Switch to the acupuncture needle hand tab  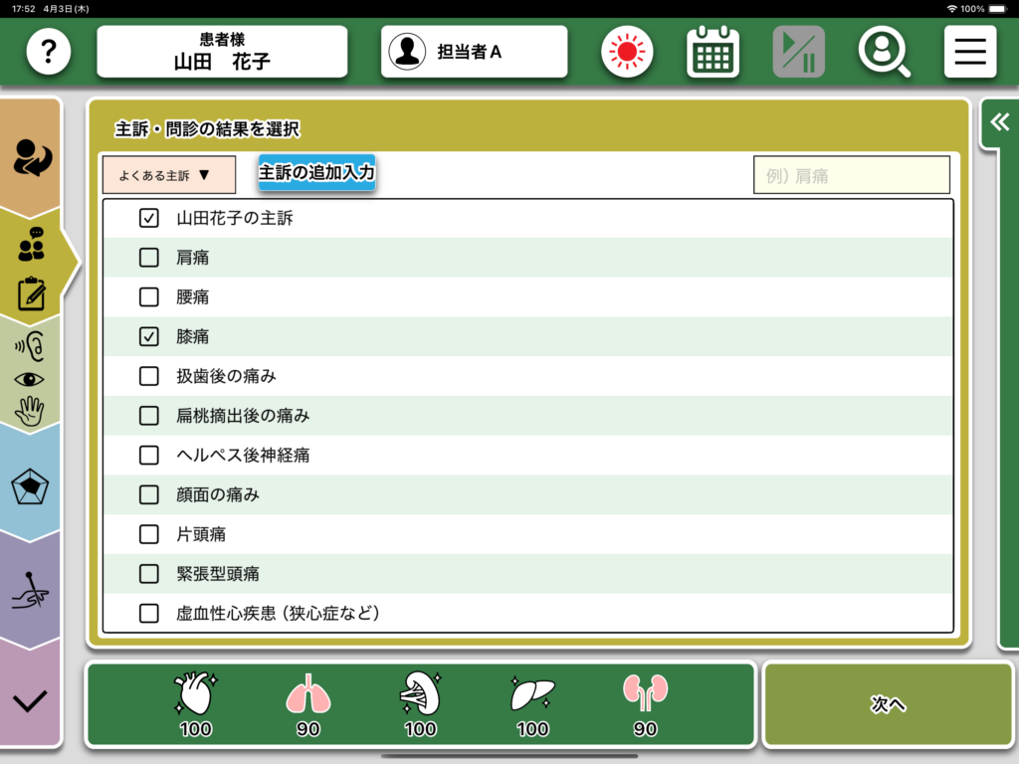click(31, 592)
